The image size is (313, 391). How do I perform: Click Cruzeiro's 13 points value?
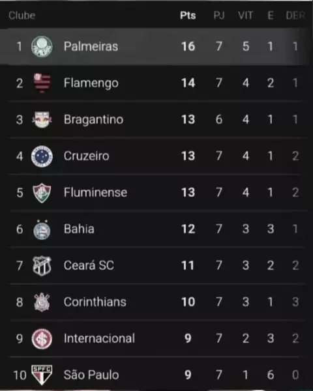[x=188, y=156]
